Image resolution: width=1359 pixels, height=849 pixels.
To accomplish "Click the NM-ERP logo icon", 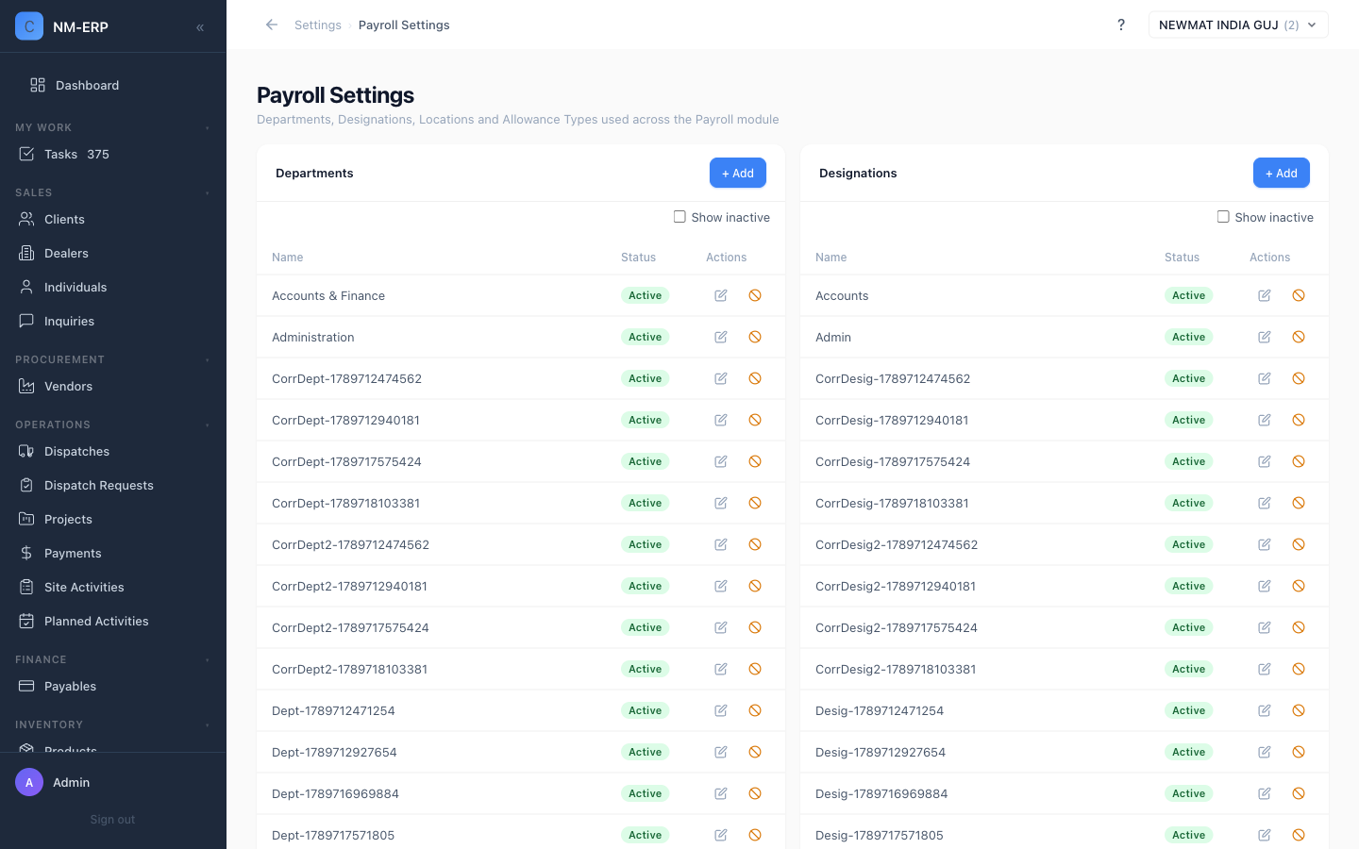I will (x=29, y=26).
